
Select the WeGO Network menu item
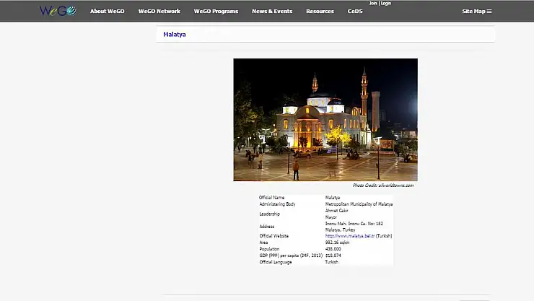(x=159, y=12)
